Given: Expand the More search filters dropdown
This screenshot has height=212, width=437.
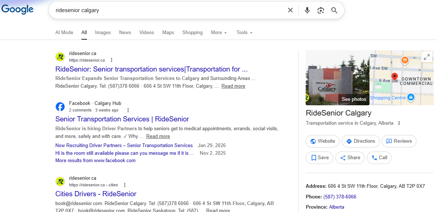Looking at the screenshot, I should tap(219, 33).
